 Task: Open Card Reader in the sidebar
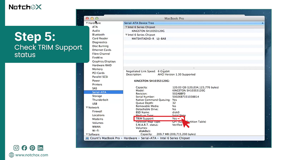point(100,39)
